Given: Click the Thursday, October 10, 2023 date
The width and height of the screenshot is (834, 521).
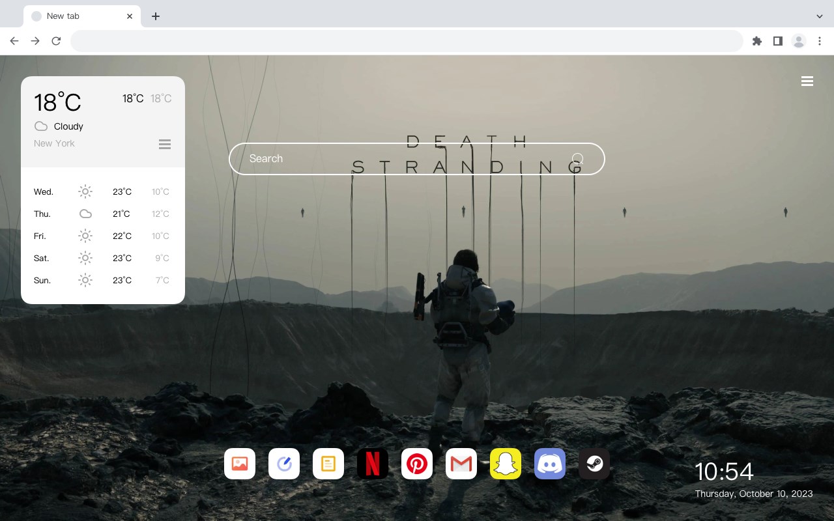Looking at the screenshot, I should coord(754,494).
